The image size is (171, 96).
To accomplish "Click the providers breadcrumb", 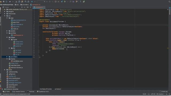I will 25,5.
